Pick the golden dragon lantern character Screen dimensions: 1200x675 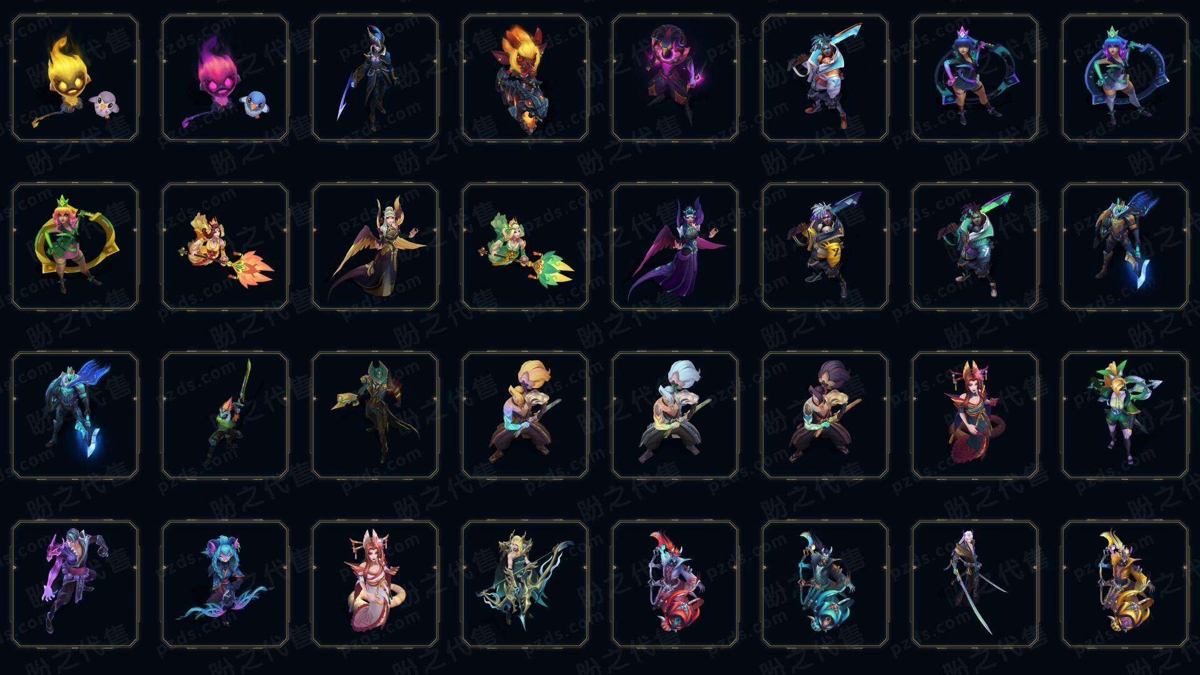click(x=1125, y=584)
